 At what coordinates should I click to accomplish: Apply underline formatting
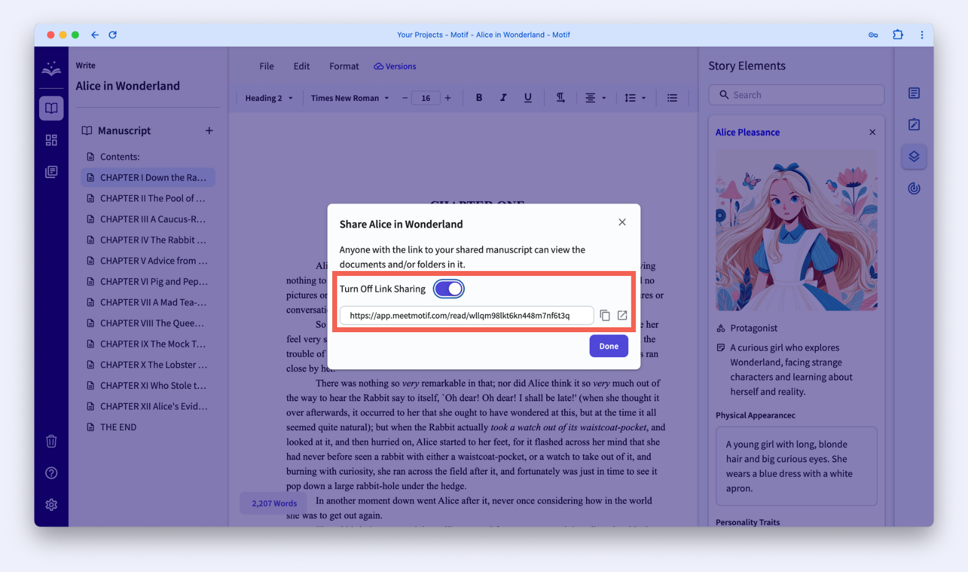pos(527,98)
